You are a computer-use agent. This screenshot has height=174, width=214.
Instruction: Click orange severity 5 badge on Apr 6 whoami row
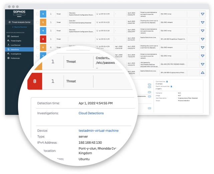[43, 22]
